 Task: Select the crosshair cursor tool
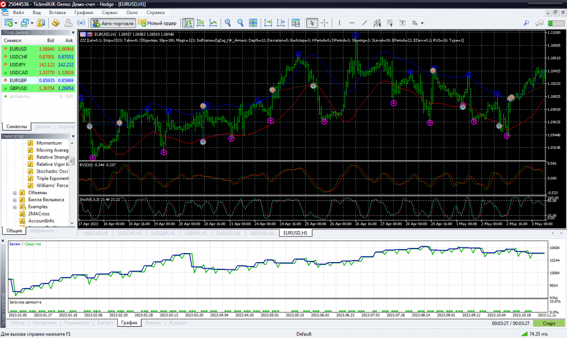(x=324, y=23)
